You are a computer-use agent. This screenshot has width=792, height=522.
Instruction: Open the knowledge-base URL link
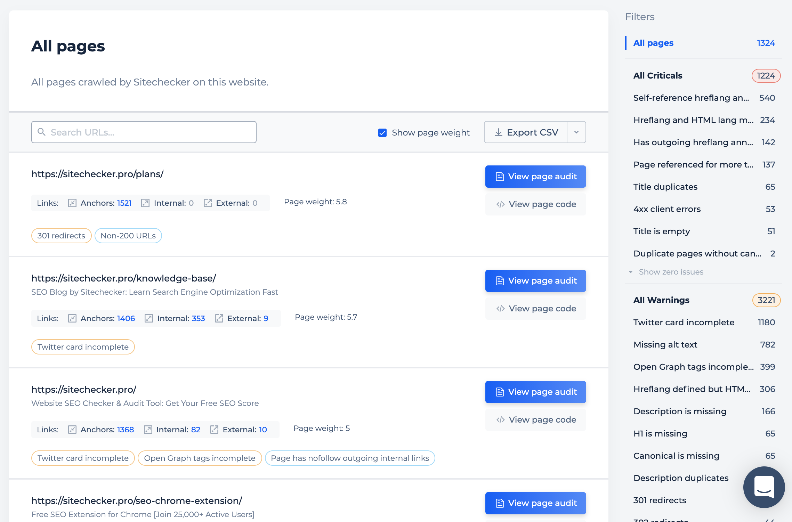click(x=124, y=278)
